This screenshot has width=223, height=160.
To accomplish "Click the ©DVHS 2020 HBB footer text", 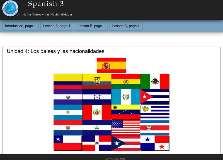I will tap(115, 159).
